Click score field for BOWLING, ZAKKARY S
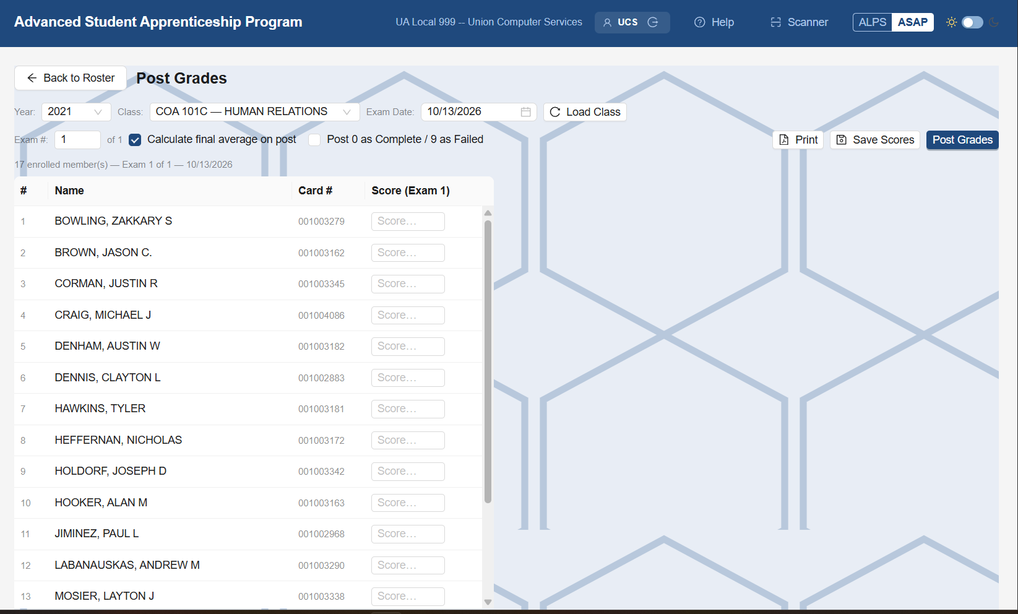 coord(408,222)
